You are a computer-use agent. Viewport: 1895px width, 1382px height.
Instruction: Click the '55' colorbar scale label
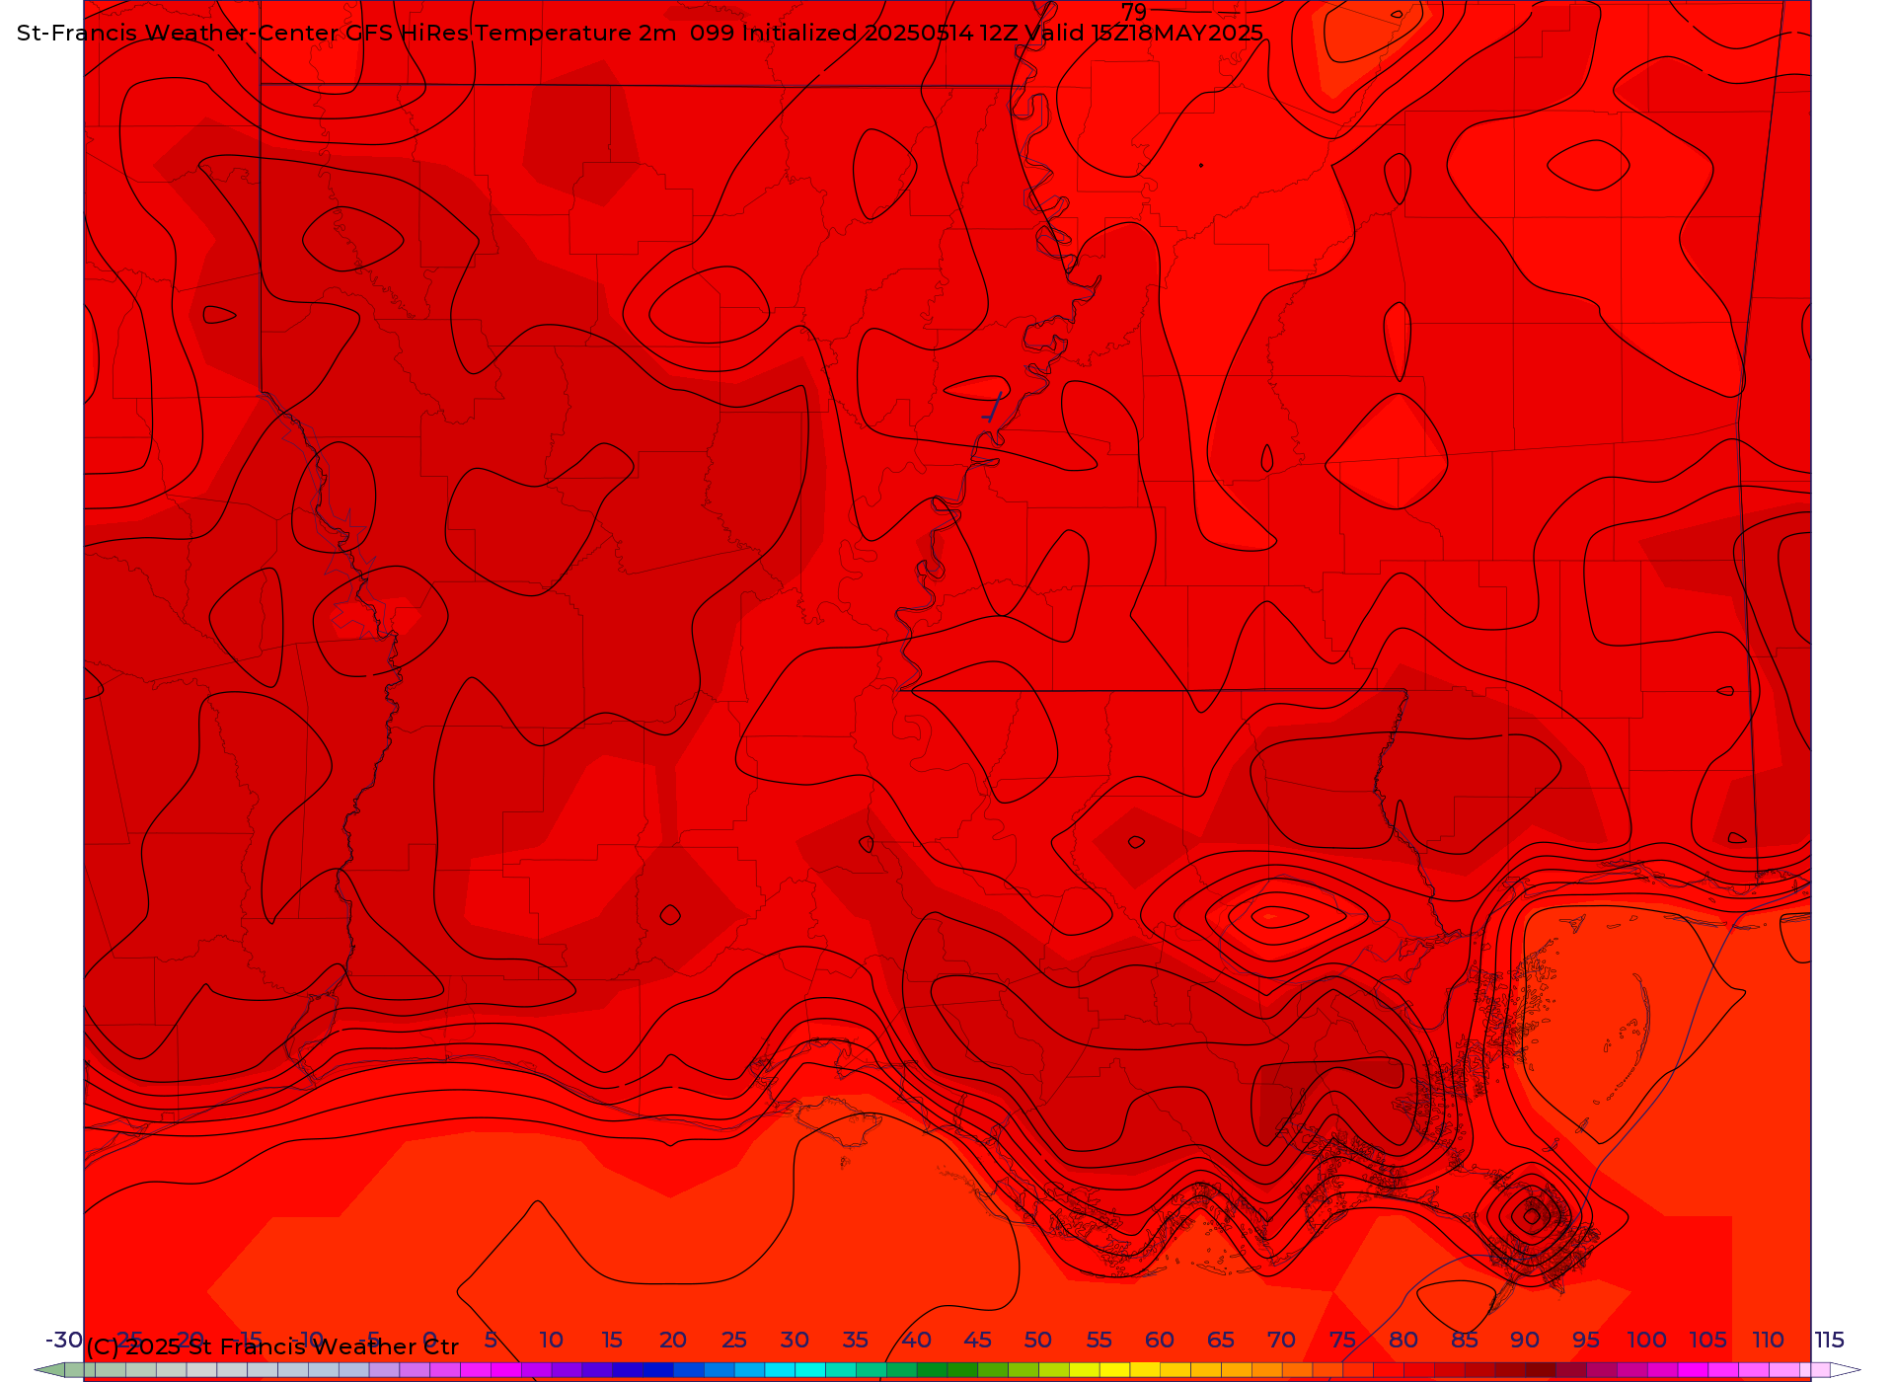(1099, 1340)
